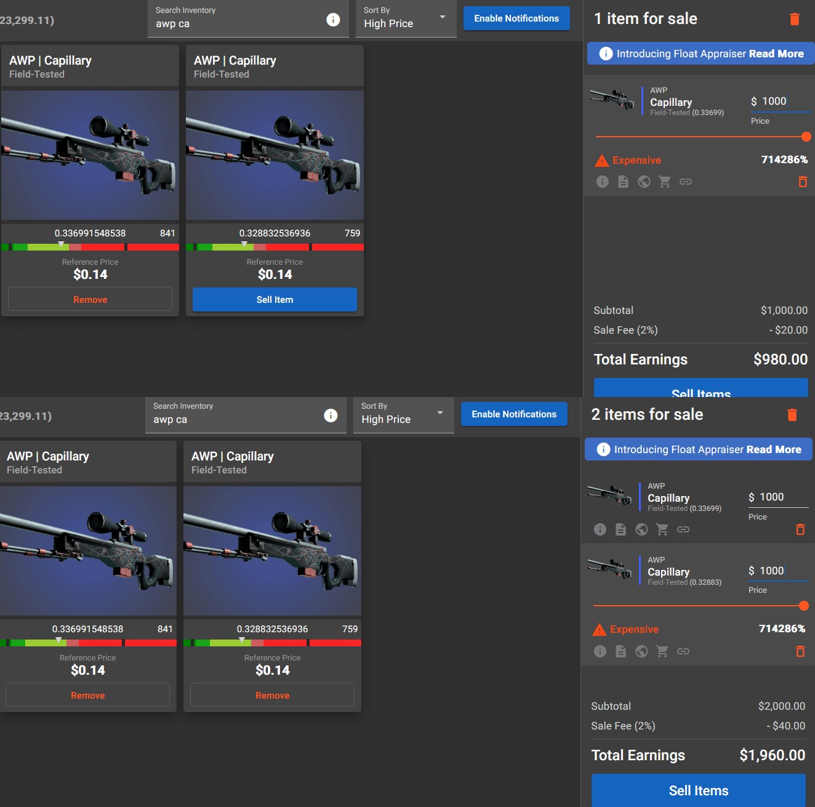In 2-items list, click trash icon for 0.33699 Capillary
The image size is (815, 807).
(800, 529)
